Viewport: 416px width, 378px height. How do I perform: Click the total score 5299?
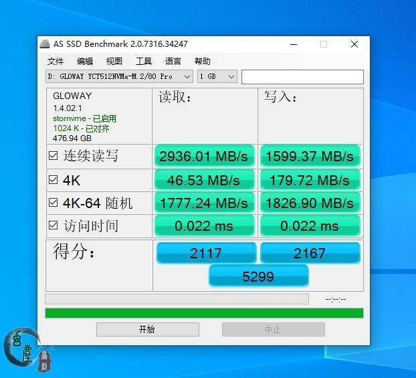tap(259, 276)
